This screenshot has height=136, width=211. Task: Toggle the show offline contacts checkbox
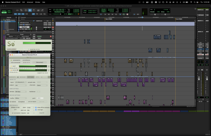(36, 107)
